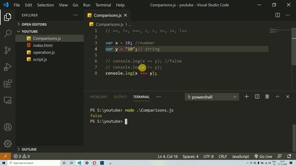The width and height of the screenshot is (296, 166).
Task: Open notifications bell in status bar
Action: click(289, 156)
